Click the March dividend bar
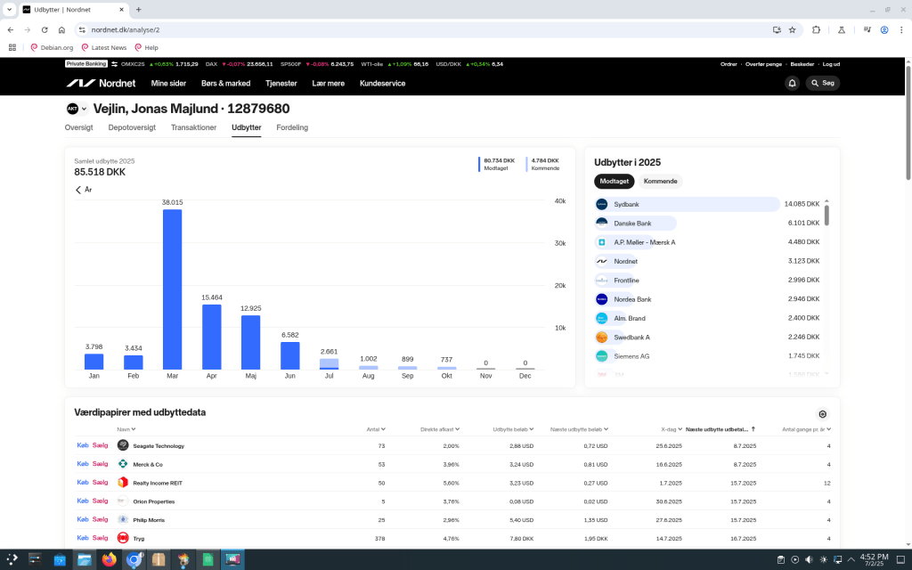 (x=172, y=289)
